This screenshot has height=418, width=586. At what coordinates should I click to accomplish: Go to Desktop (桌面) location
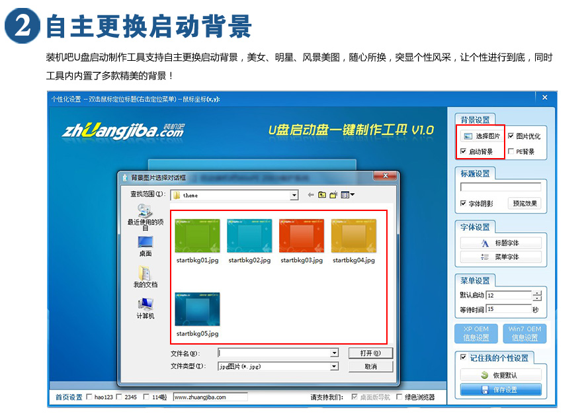146,245
